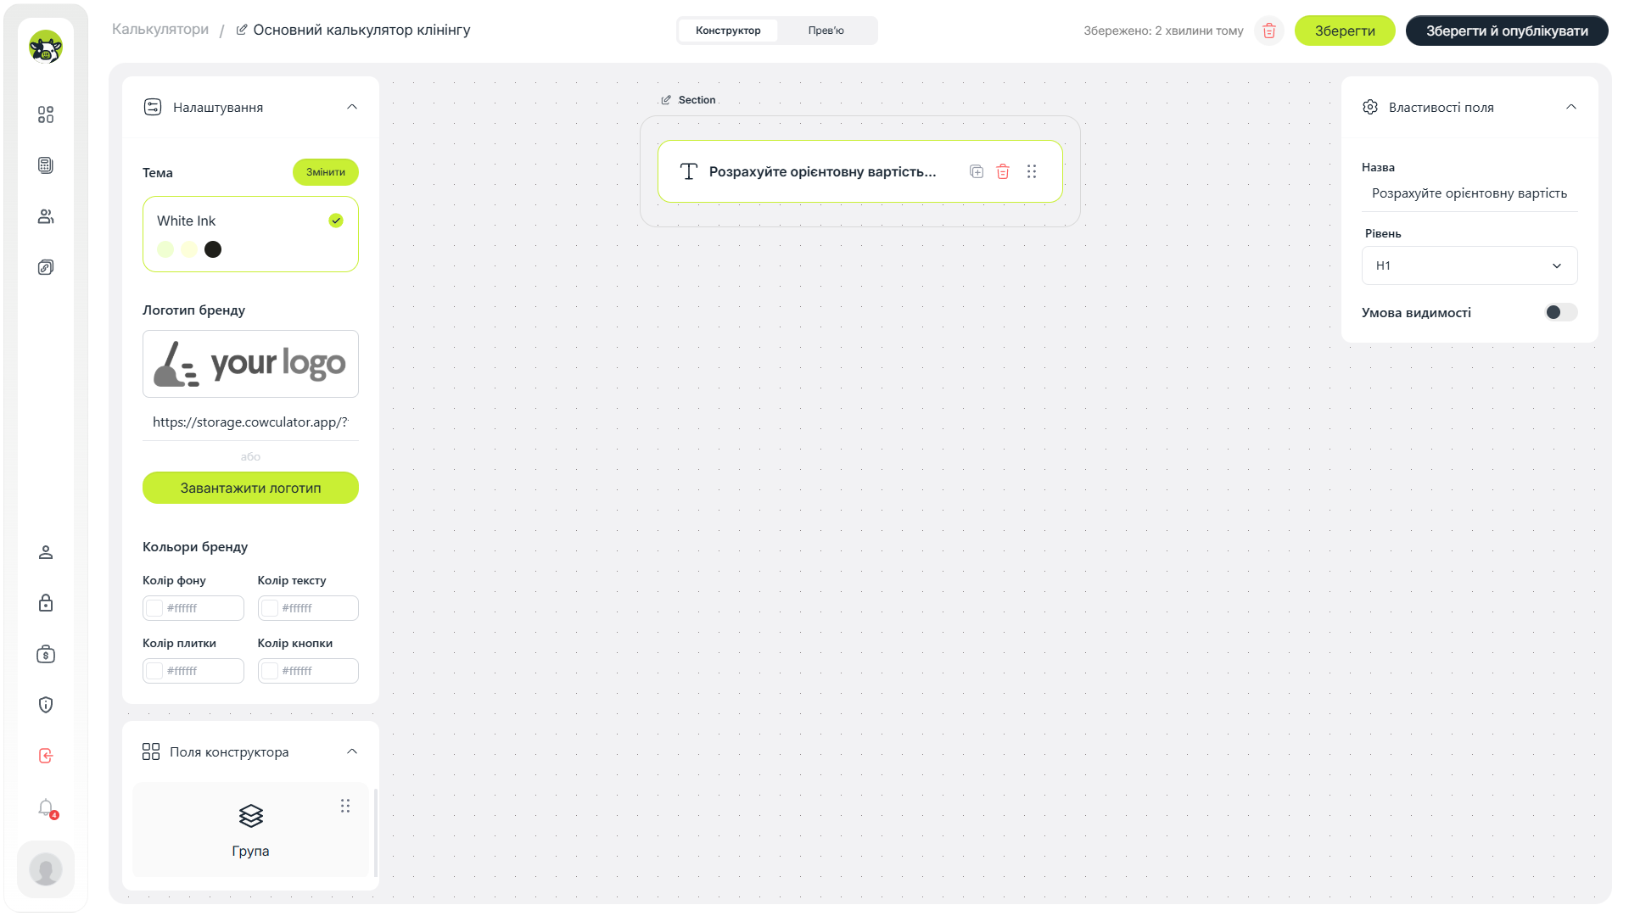
Task: Click the Кольори бренду heading
Action: [195, 547]
